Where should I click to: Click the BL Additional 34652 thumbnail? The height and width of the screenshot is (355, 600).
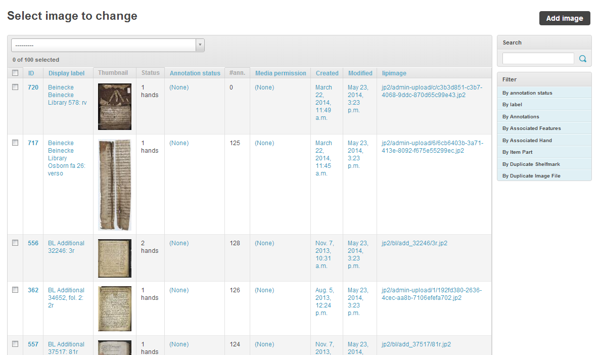pos(115,308)
